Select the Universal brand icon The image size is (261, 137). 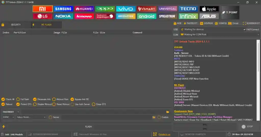coord(167,9)
